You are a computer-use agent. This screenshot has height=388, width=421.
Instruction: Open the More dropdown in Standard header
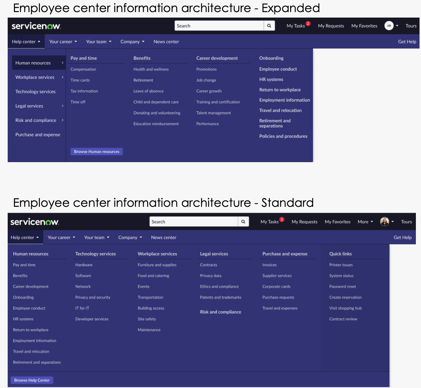365,222
